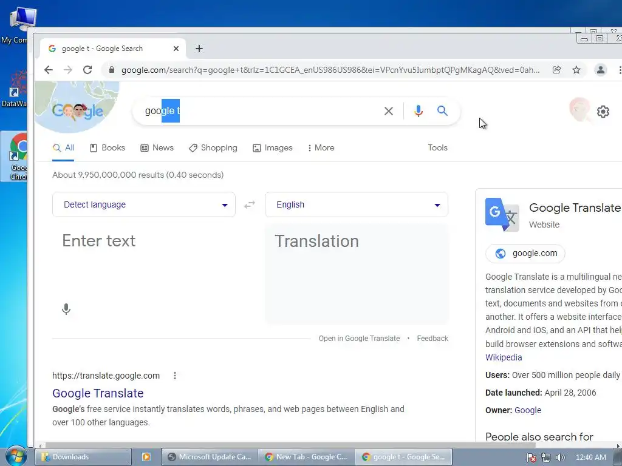The height and width of the screenshot is (466, 622).
Task: Switch to the Downloads taskbar window
Action: [84, 457]
